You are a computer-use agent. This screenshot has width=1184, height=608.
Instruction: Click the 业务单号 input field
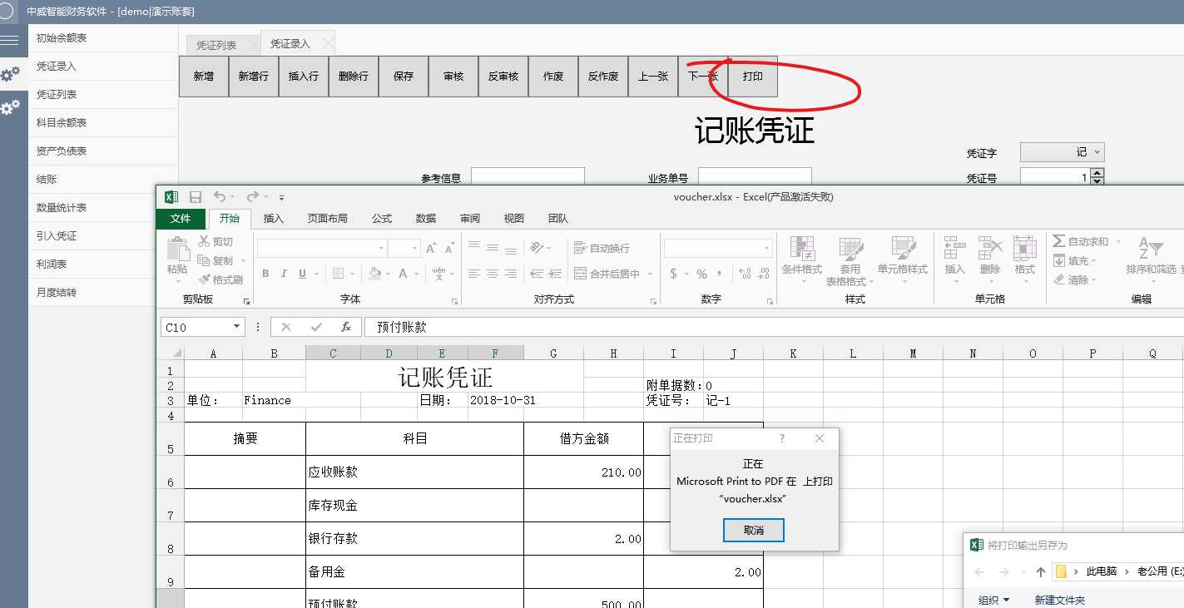click(x=755, y=177)
